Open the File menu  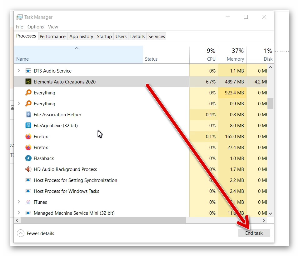coord(19,27)
